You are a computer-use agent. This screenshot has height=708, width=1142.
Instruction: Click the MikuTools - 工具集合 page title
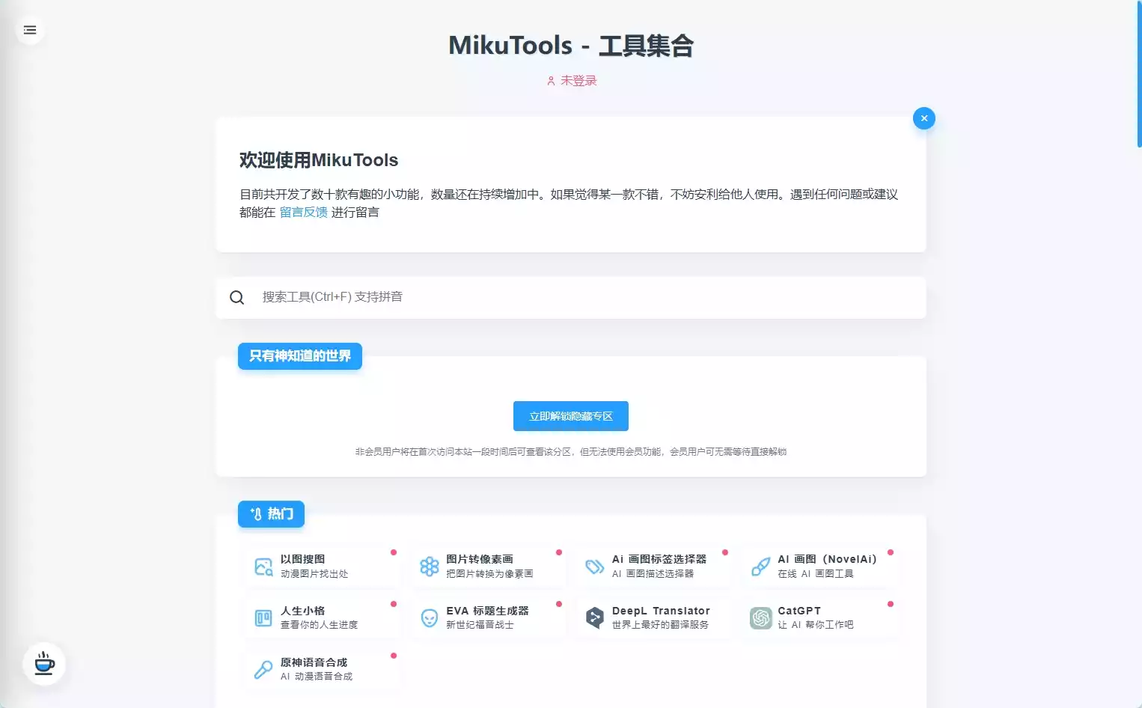click(571, 46)
